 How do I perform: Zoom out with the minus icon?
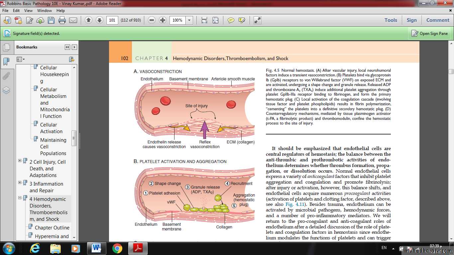152,20
